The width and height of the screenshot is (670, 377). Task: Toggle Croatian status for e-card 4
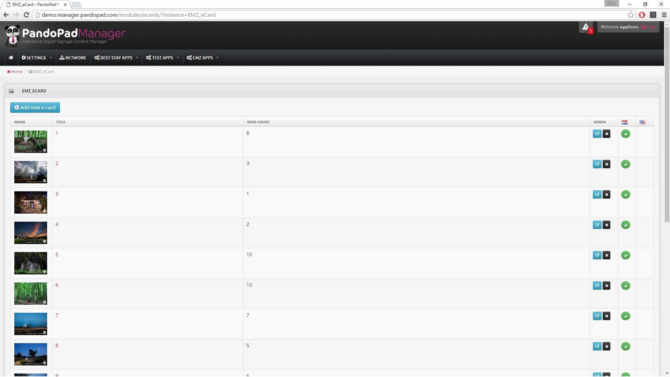(626, 225)
